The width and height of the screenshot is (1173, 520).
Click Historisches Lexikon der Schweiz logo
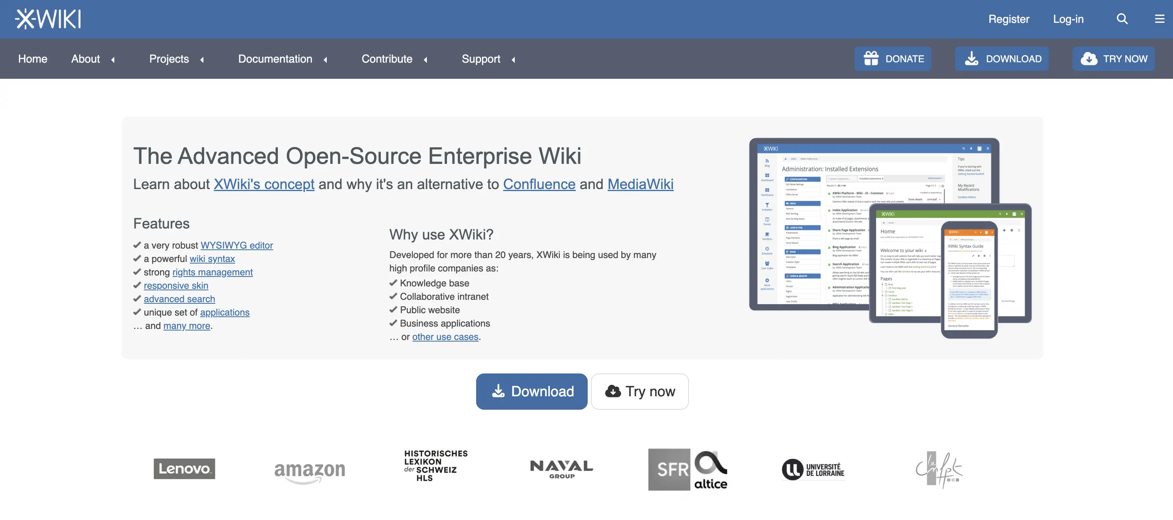click(x=436, y=465)
